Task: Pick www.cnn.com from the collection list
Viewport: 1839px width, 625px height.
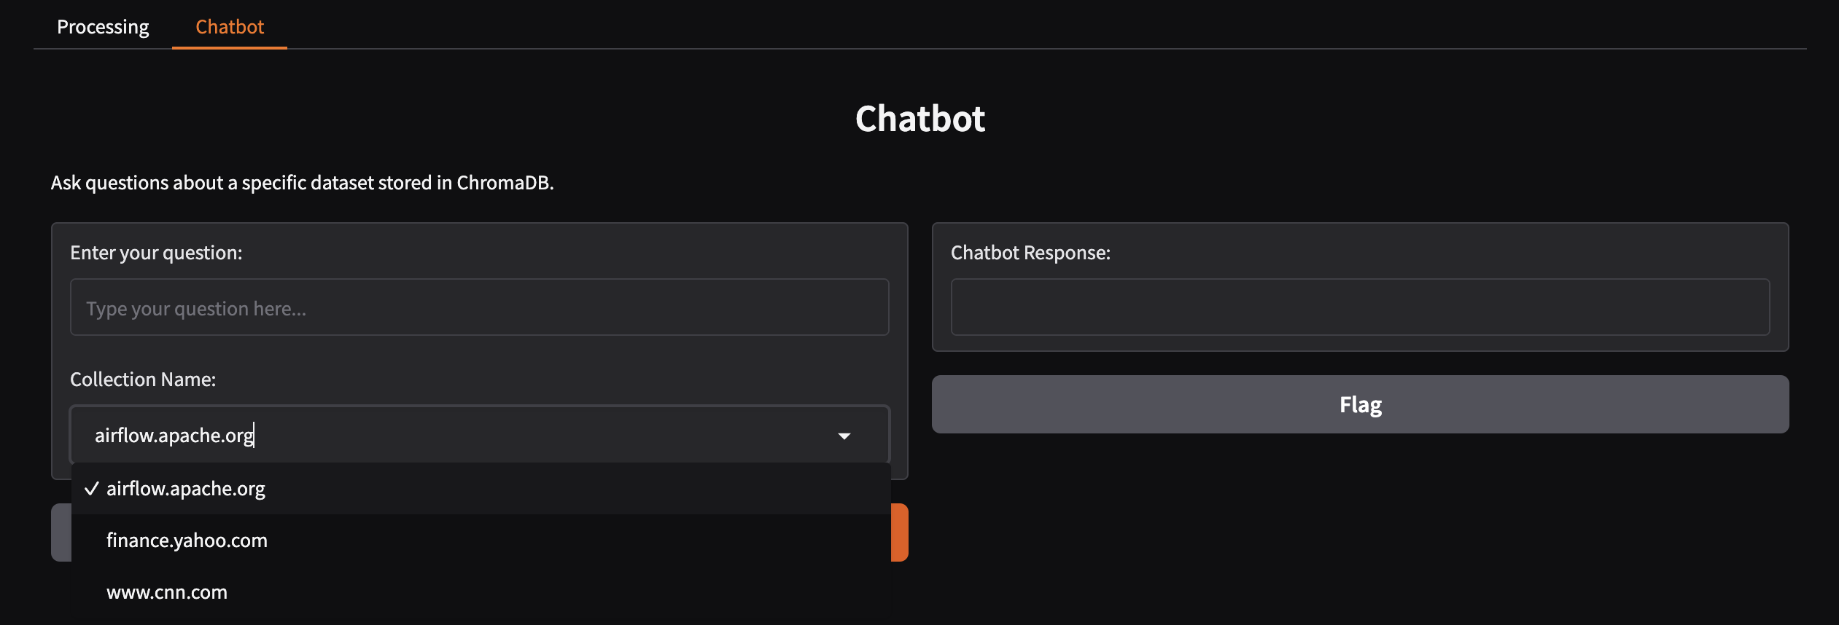Action: (167, 592)
